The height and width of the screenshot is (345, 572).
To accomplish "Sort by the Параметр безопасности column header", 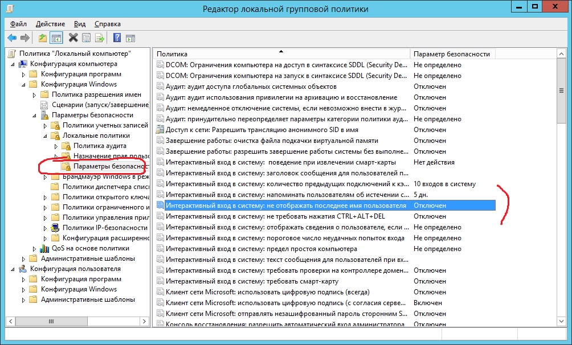I will pos(451,54).
